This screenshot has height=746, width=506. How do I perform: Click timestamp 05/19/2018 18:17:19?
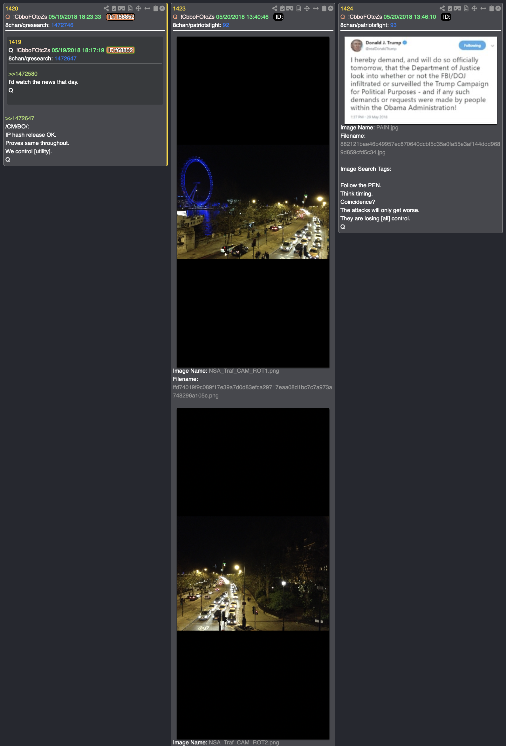click(x=78, y=50)
